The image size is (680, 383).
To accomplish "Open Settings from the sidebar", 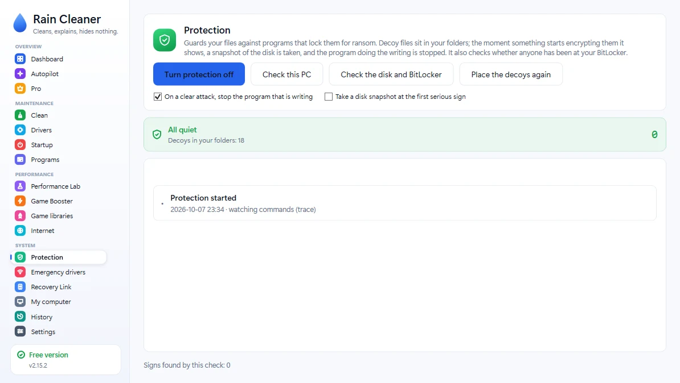I will pyautogui.click(x=58, y=331).
